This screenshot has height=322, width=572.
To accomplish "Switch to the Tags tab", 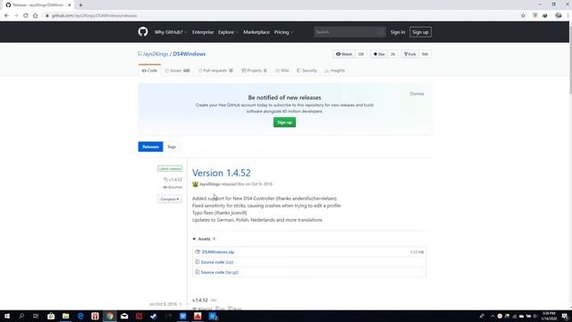I will tap(172, 147).
